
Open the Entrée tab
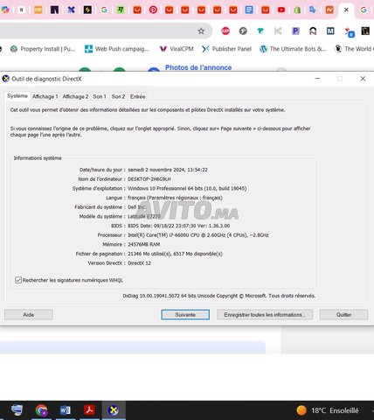click(x=138, y=96)
